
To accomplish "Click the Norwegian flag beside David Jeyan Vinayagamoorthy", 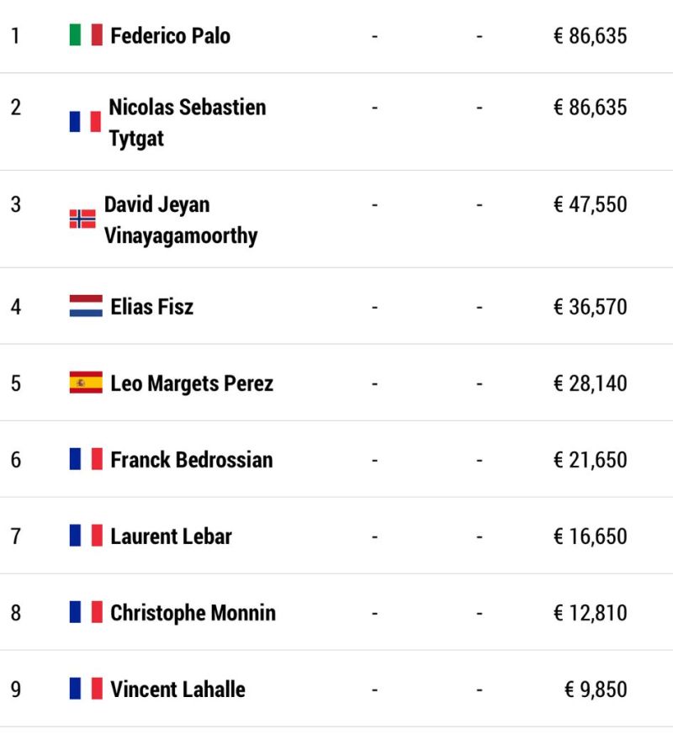I will click(82, 219).
